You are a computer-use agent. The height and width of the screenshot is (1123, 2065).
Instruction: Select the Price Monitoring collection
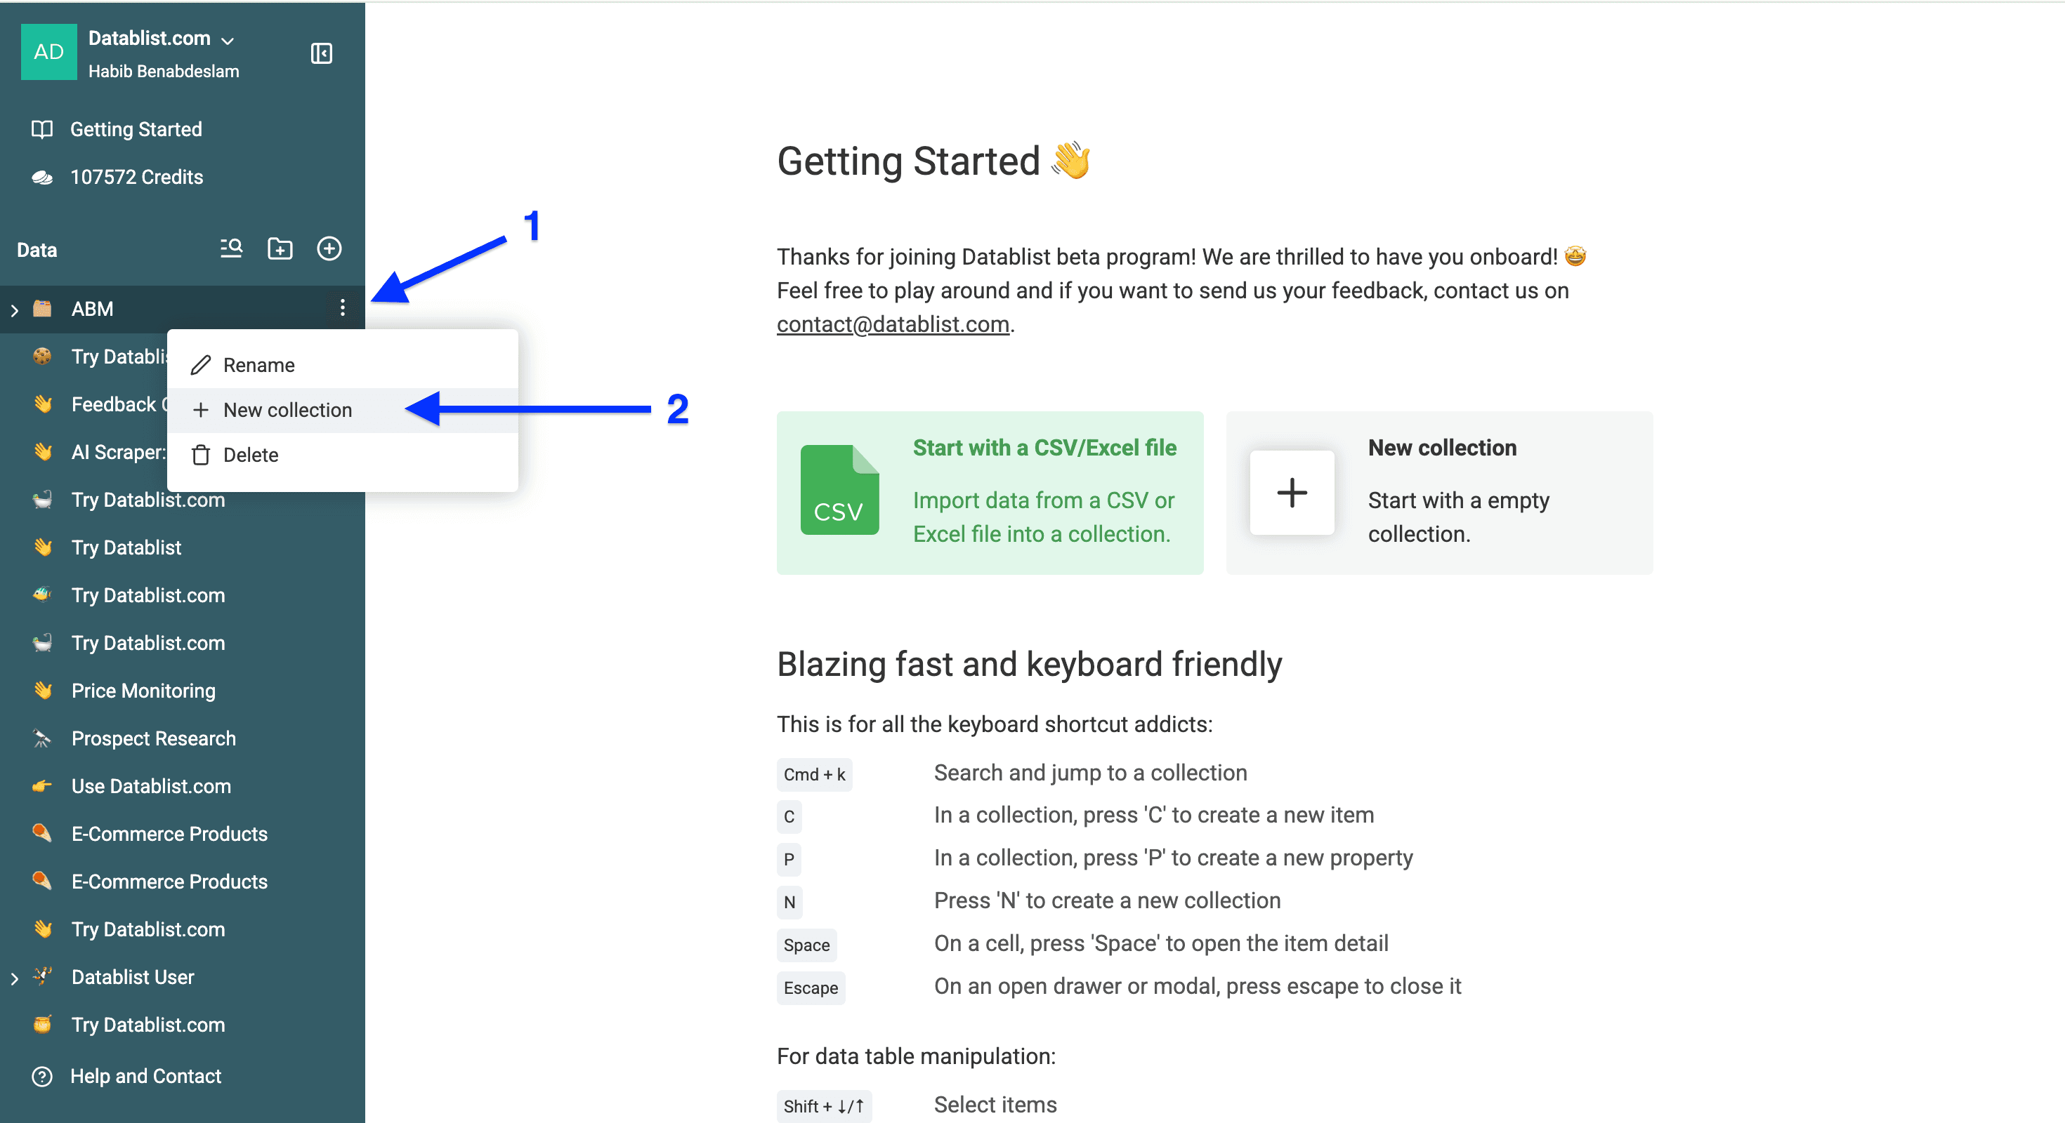pos(143,691)
